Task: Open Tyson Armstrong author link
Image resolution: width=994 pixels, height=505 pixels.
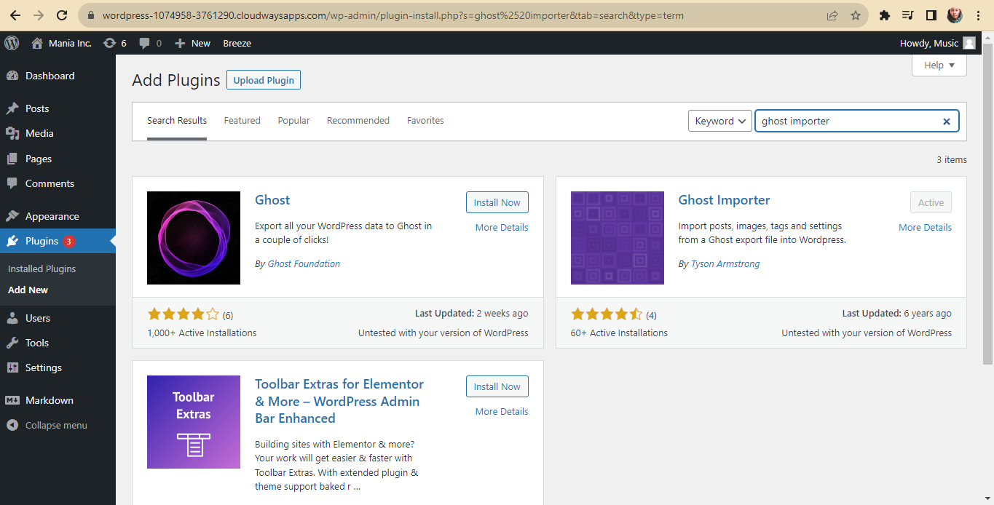Action: pos(725,263)
